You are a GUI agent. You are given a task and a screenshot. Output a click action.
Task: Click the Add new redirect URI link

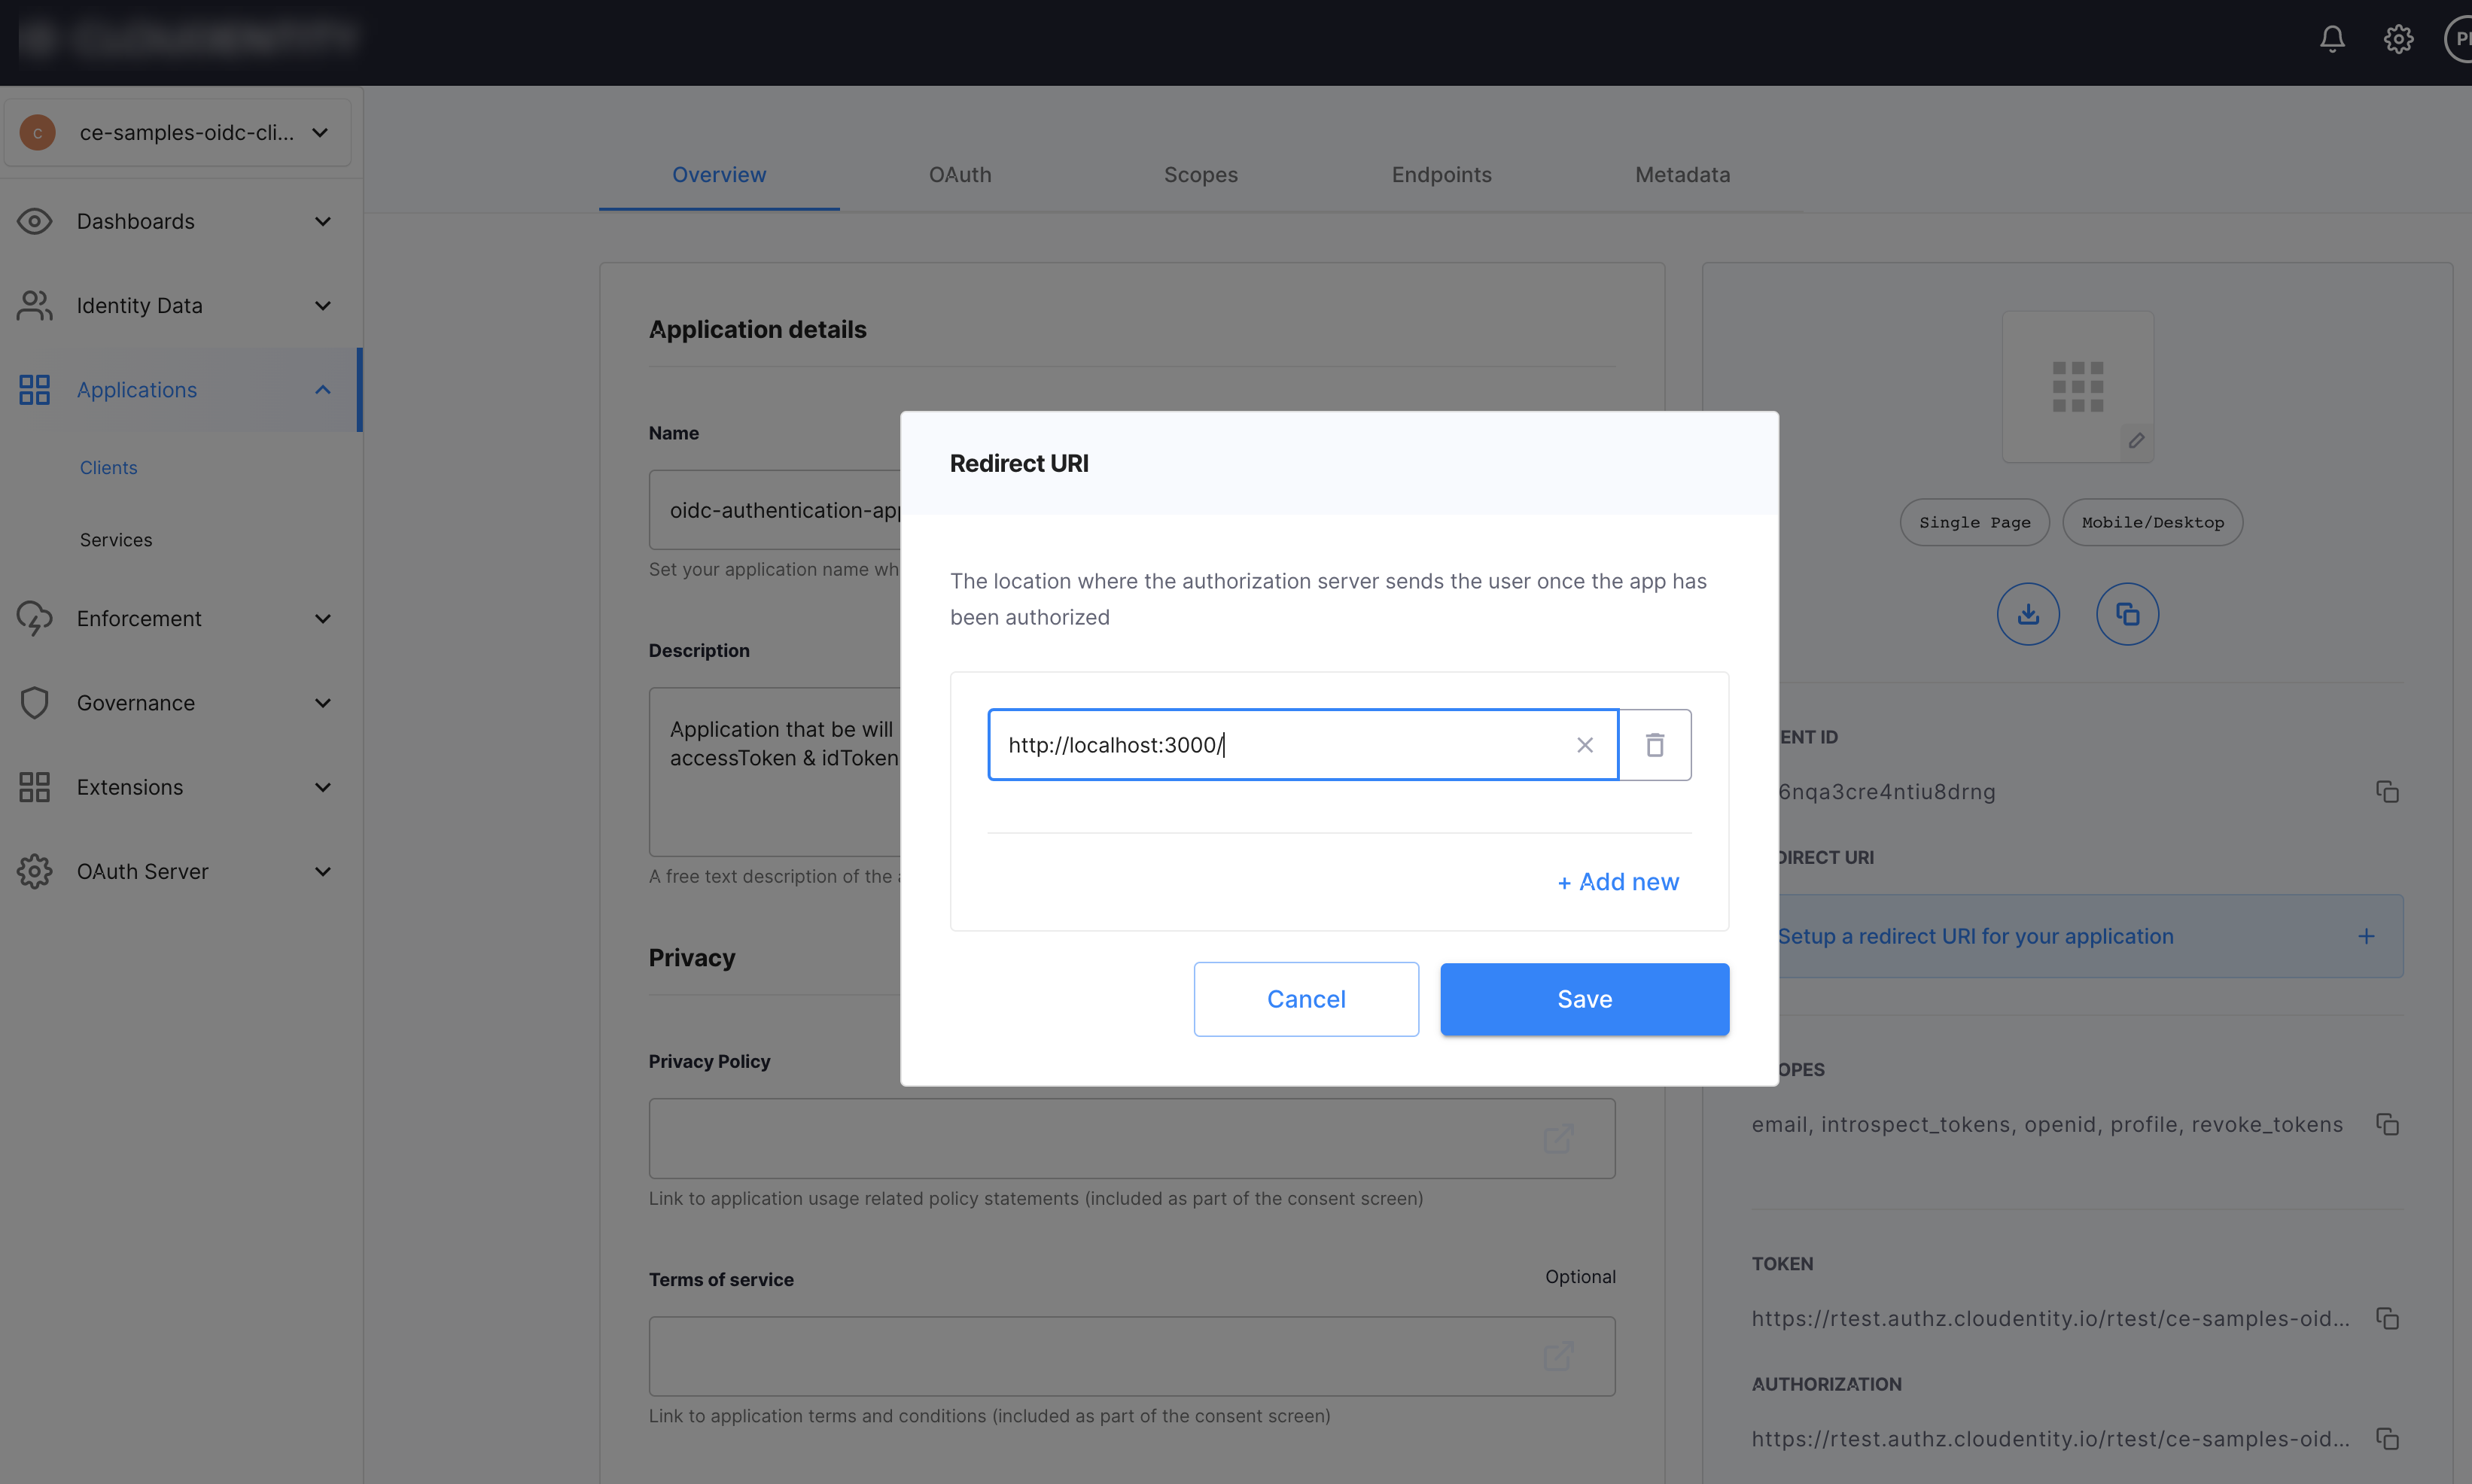[1618, 880]
